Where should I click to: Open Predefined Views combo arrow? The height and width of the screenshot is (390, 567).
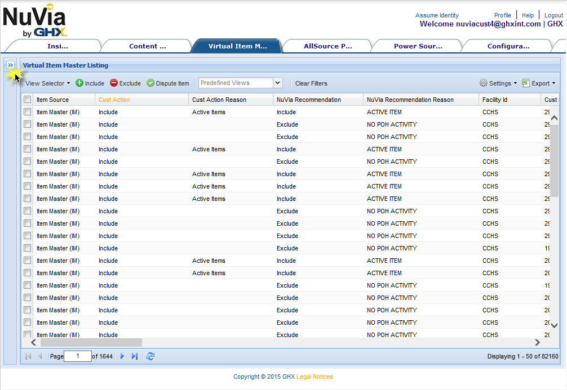click(x=277, y=83)
